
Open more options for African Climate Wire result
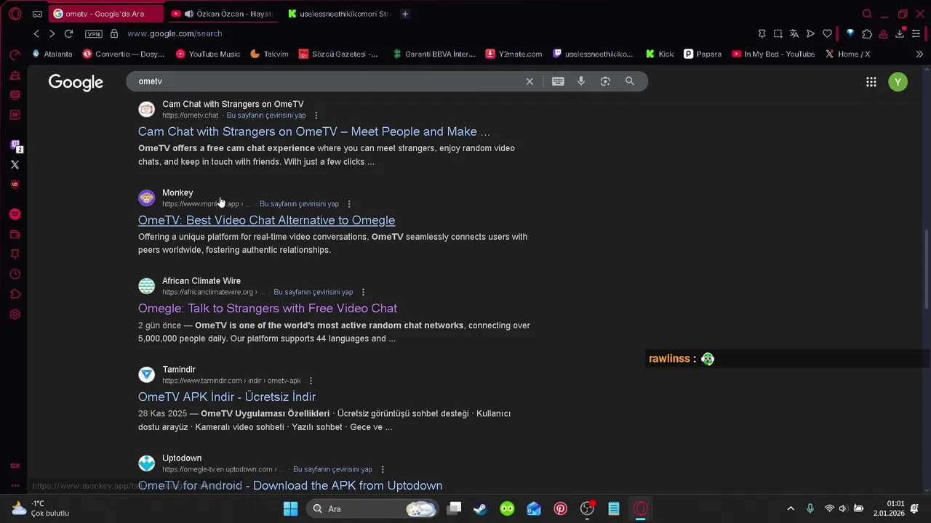363,292
